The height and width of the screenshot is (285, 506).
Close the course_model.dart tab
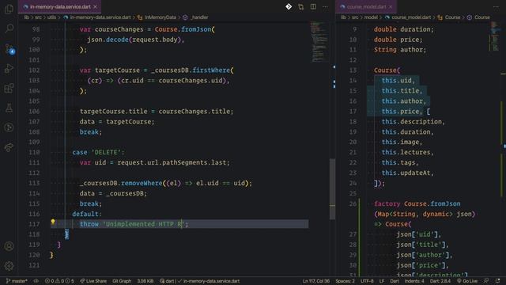(391, 6)
